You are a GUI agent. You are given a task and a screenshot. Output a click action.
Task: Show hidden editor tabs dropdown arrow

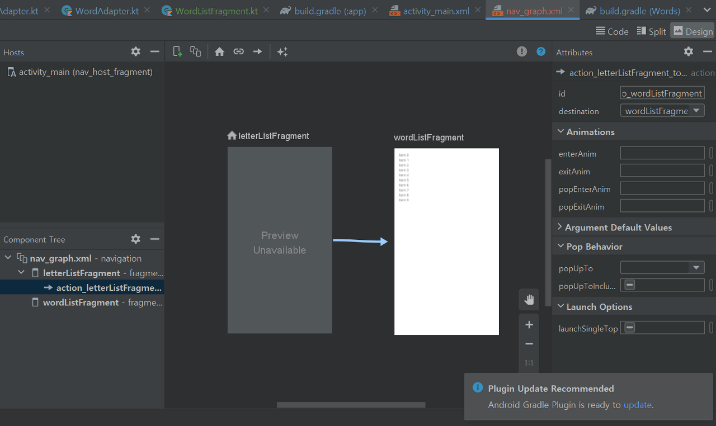[706, 11]
